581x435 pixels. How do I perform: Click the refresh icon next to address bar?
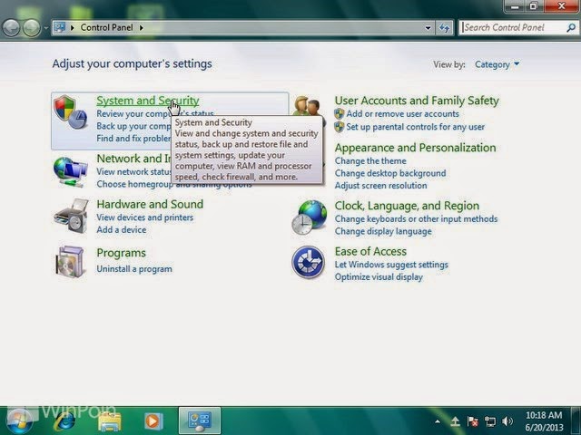point(444,28)
